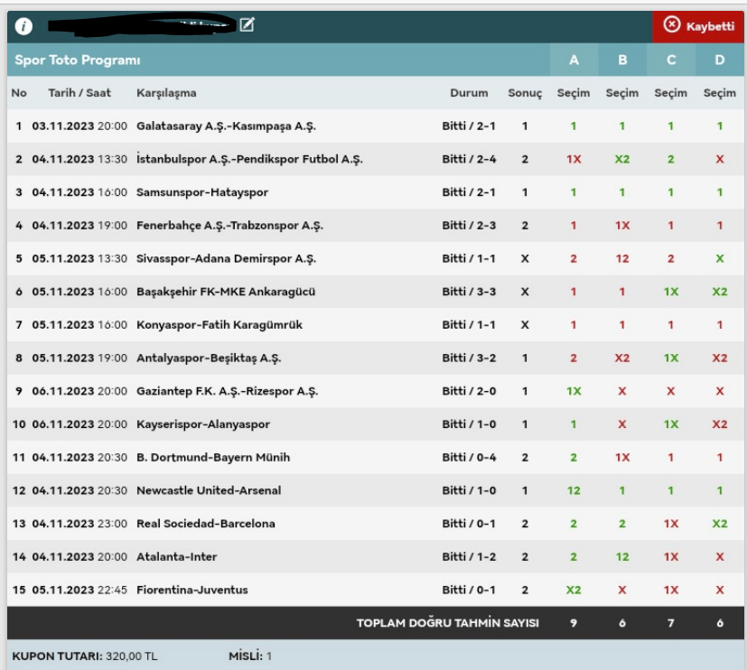Click the Newcastle United-Arsenal match name
This screenshot has height=670, width=747.
coord(209,491)
